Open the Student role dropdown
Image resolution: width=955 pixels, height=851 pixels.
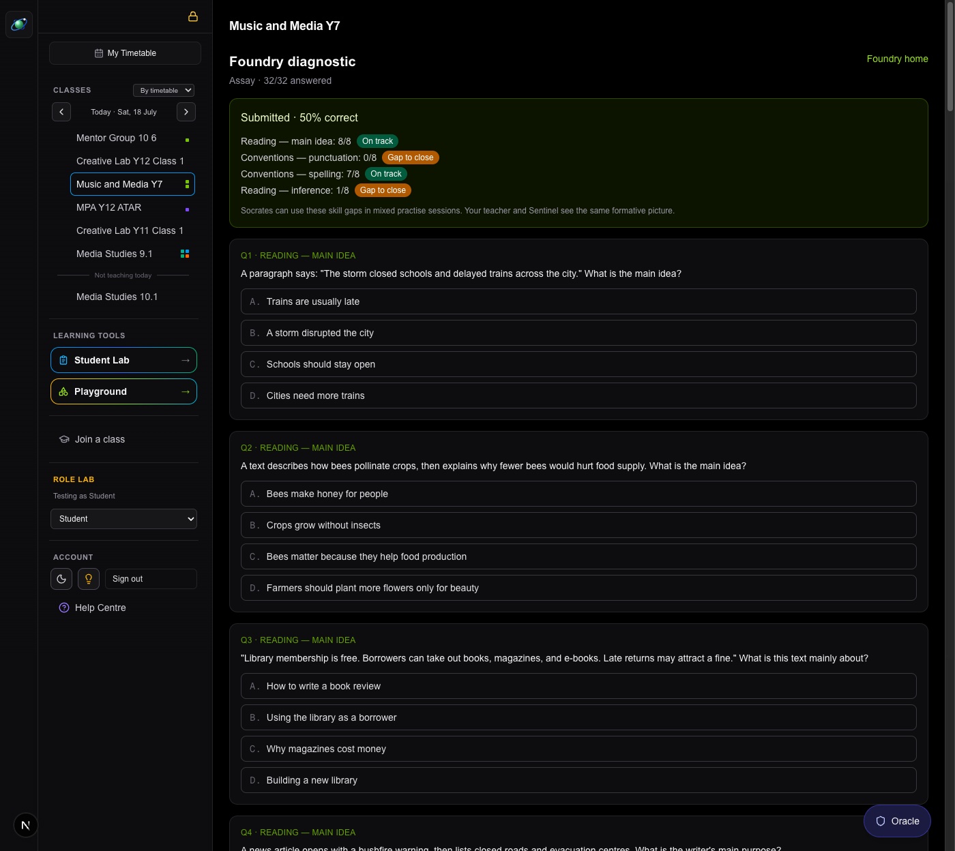(123, 519)
